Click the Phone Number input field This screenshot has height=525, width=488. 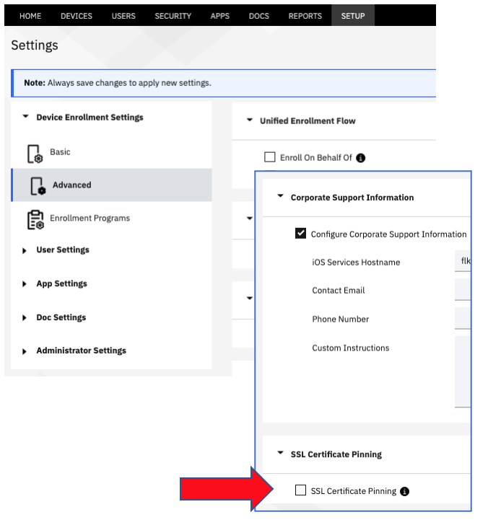(463, 318)
